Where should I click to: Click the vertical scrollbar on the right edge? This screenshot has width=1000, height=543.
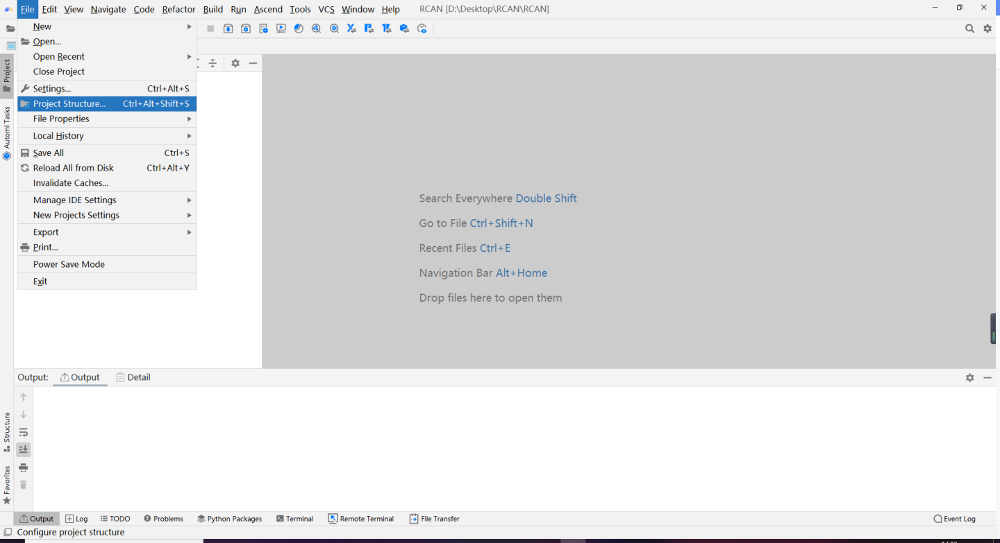pyautogui.click(x=992, y=329)
